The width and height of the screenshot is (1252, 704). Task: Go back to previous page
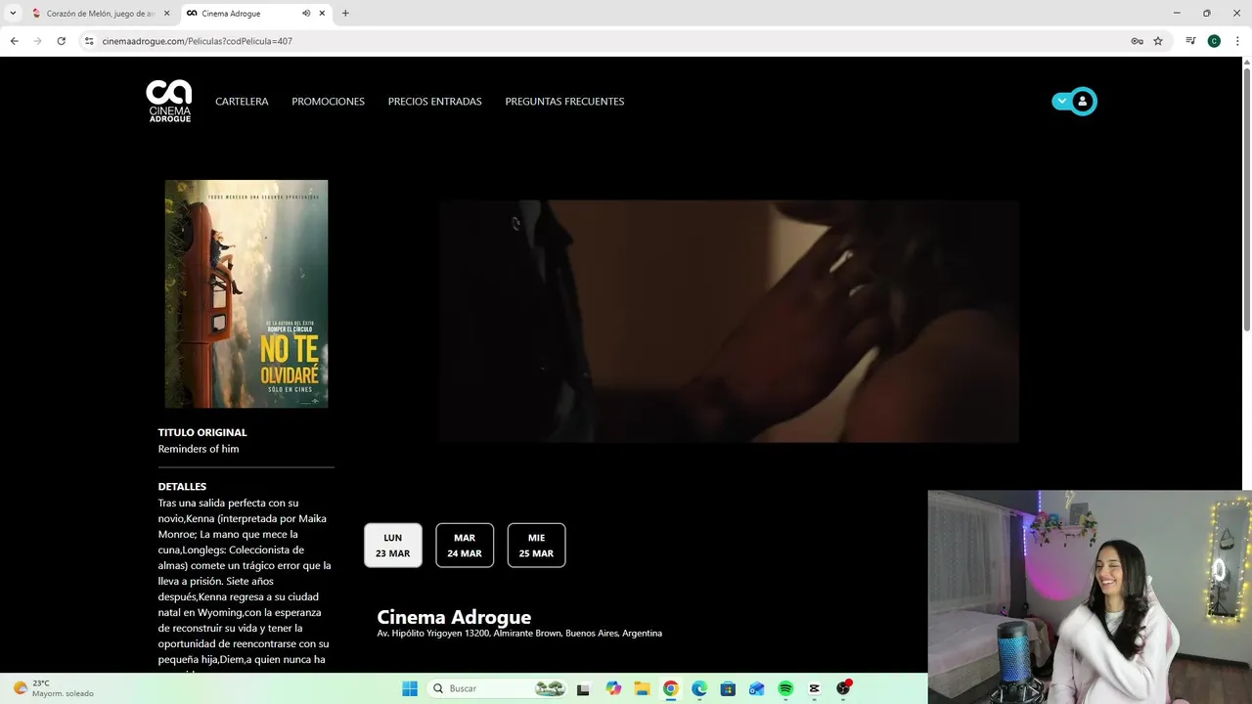click(15, 41)
